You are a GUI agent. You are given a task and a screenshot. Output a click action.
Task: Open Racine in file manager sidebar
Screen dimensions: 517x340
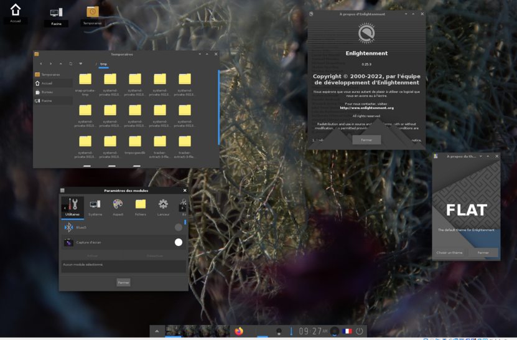54,101
